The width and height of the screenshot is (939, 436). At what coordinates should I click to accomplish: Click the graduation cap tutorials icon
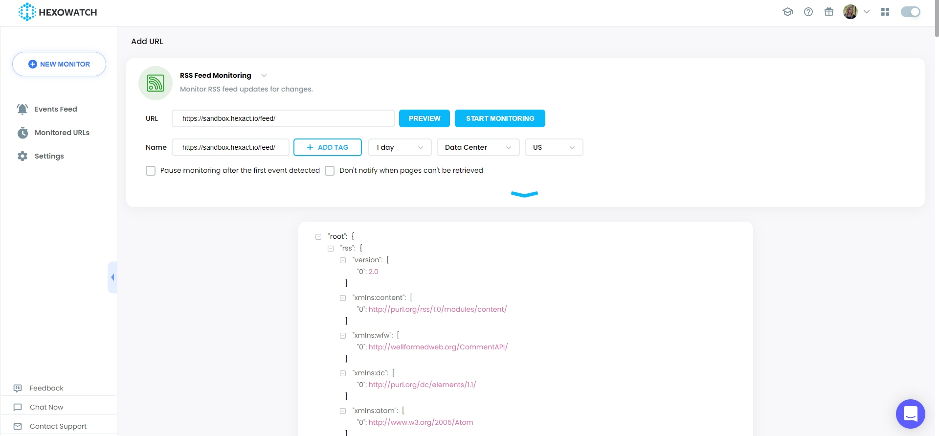[787, 12]
